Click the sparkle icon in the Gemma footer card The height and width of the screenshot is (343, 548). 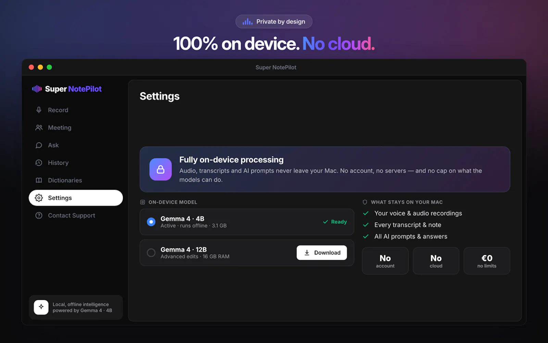pos(41,307)
